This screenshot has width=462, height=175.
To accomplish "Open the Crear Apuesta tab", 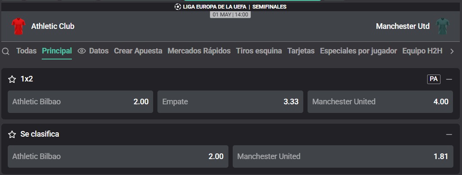I will tap(138, 51).
